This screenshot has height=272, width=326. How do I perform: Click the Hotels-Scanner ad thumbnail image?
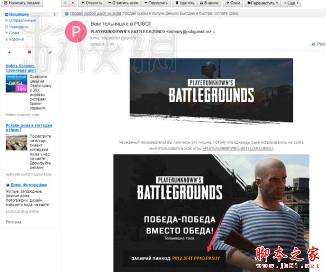point(16,83)
